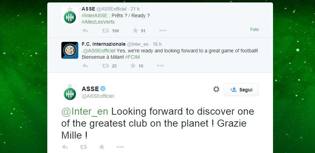
Task: Open more options under Grazie Mille tweet
Action: [120, 147]
